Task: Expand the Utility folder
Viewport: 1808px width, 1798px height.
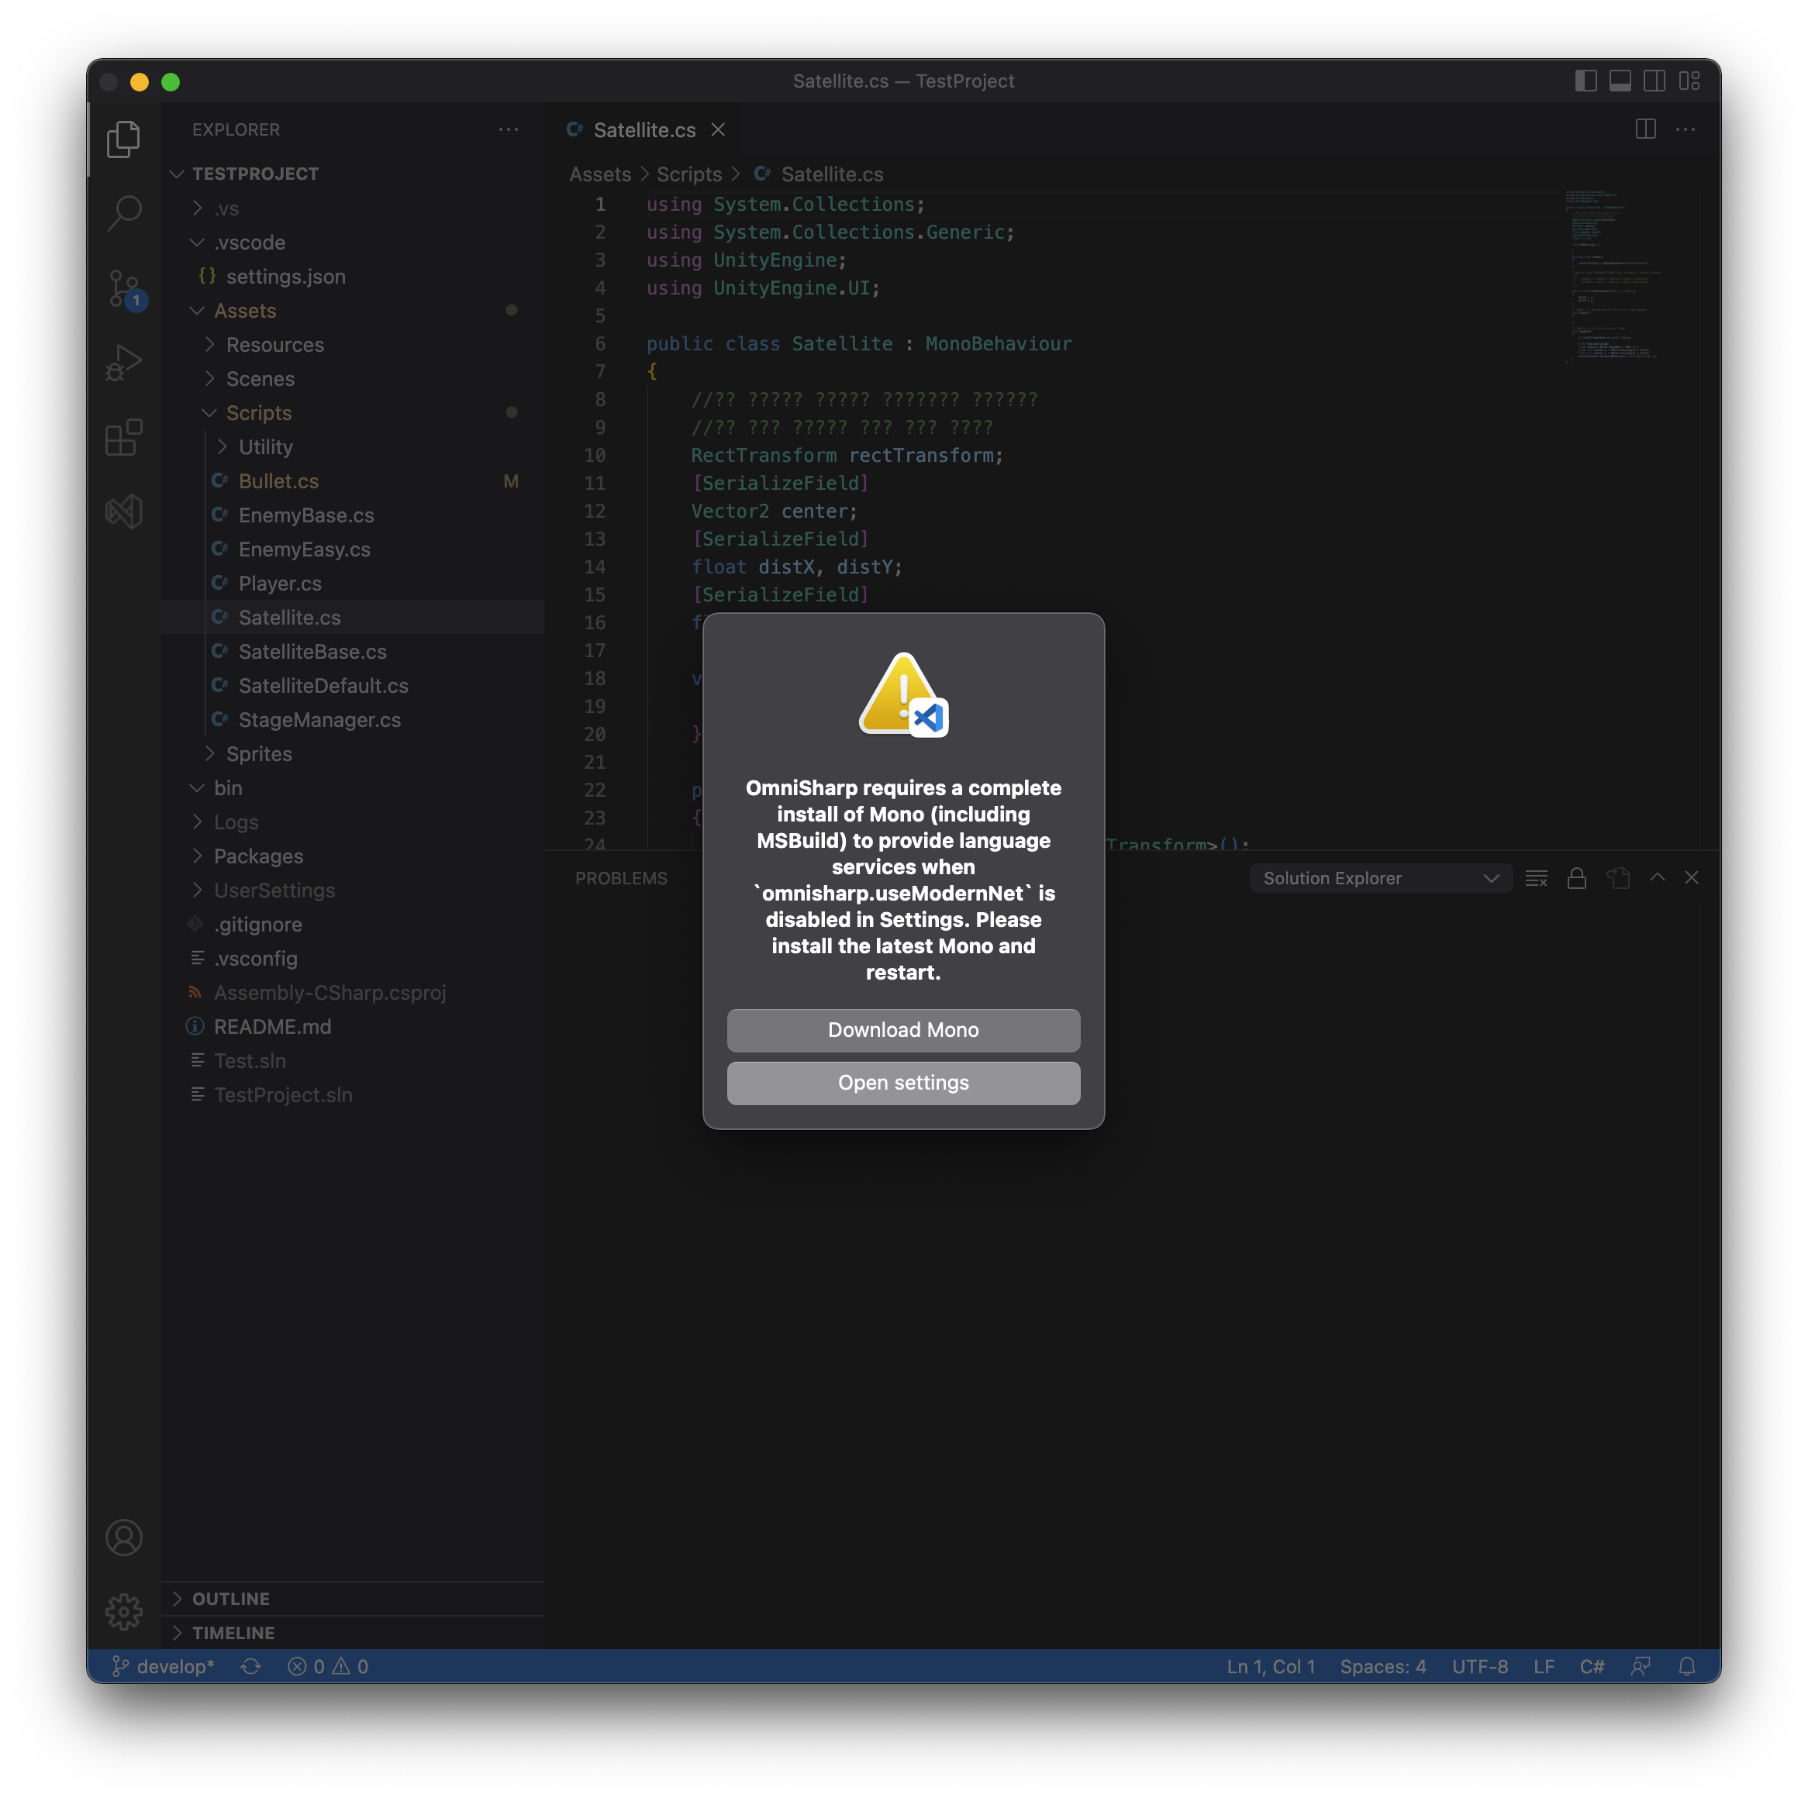Action: [x=265, y=447]
